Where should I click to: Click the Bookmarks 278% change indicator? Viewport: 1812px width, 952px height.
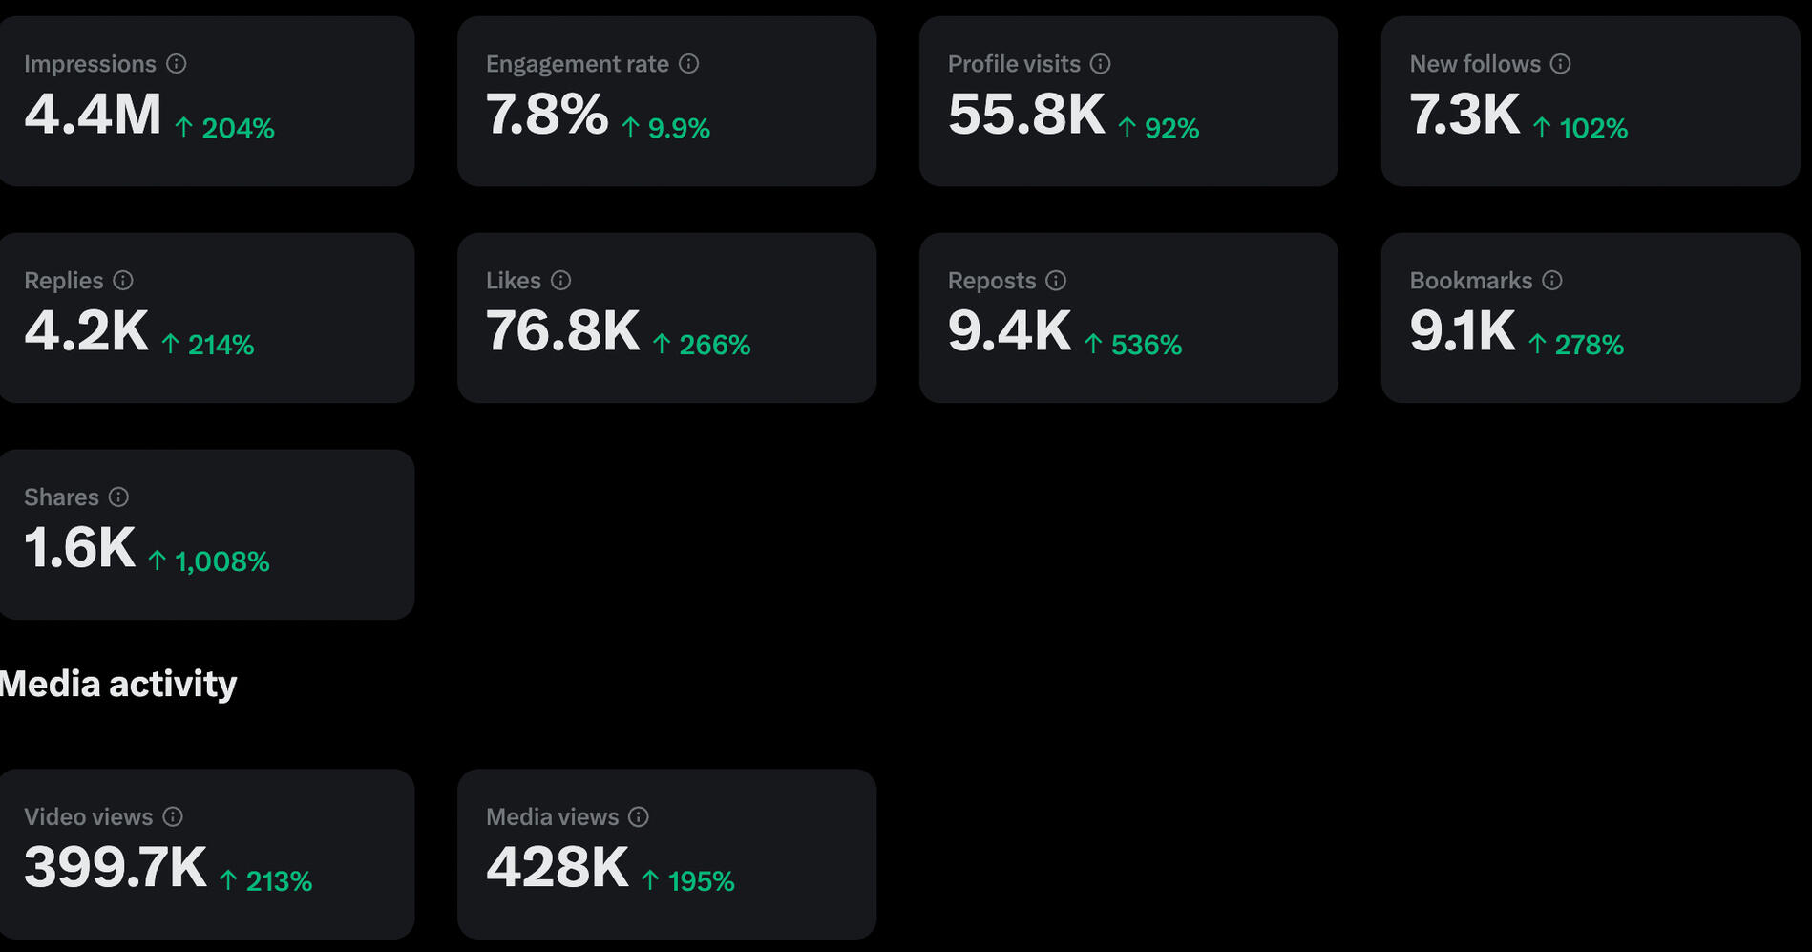(1577, 345)
